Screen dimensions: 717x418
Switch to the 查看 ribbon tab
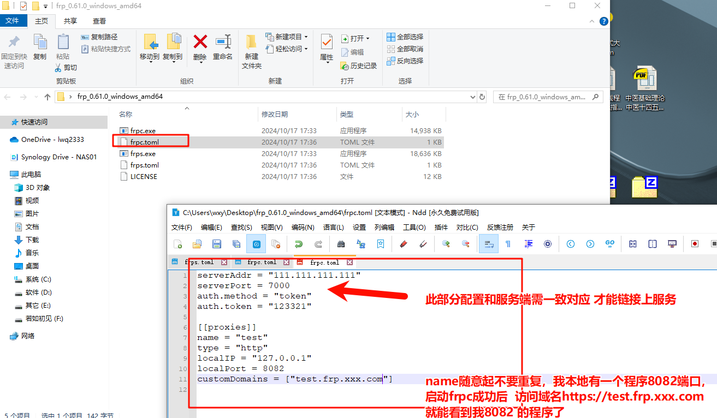pos(99,21)
